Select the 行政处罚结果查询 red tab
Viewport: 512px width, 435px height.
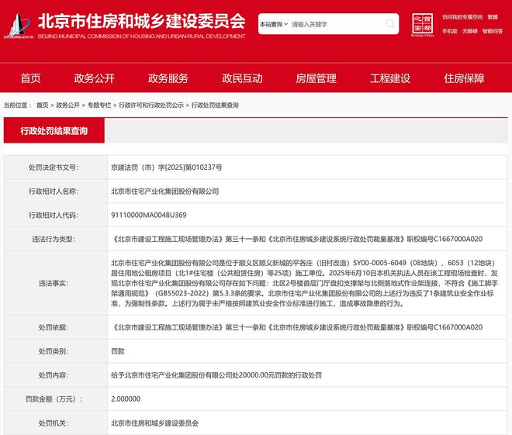click(x=54, y=130)
